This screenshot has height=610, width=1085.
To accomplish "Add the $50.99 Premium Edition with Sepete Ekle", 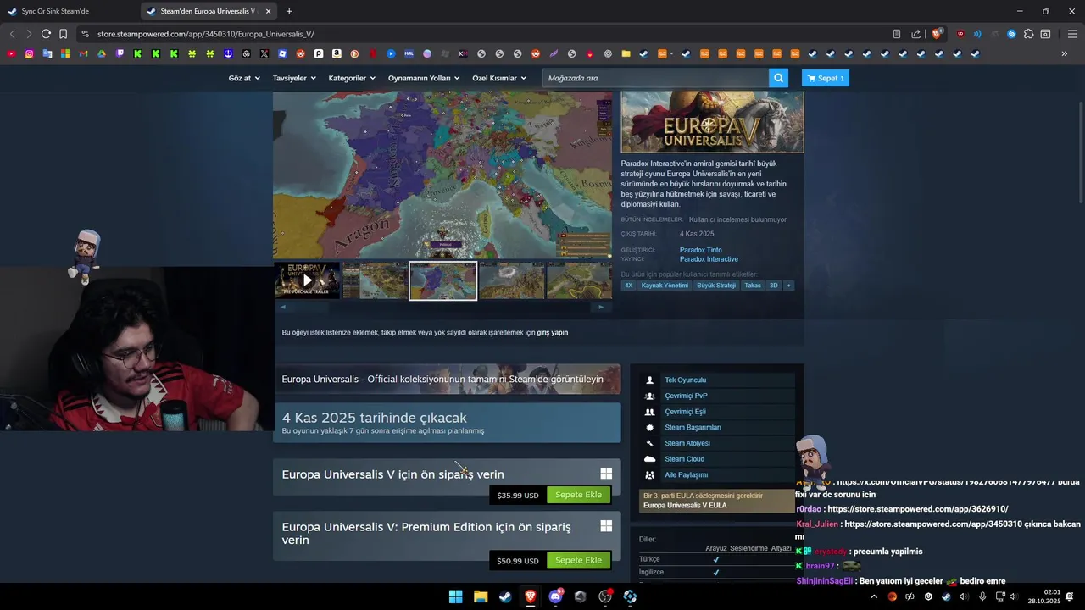I will click(x=578, y=560).
